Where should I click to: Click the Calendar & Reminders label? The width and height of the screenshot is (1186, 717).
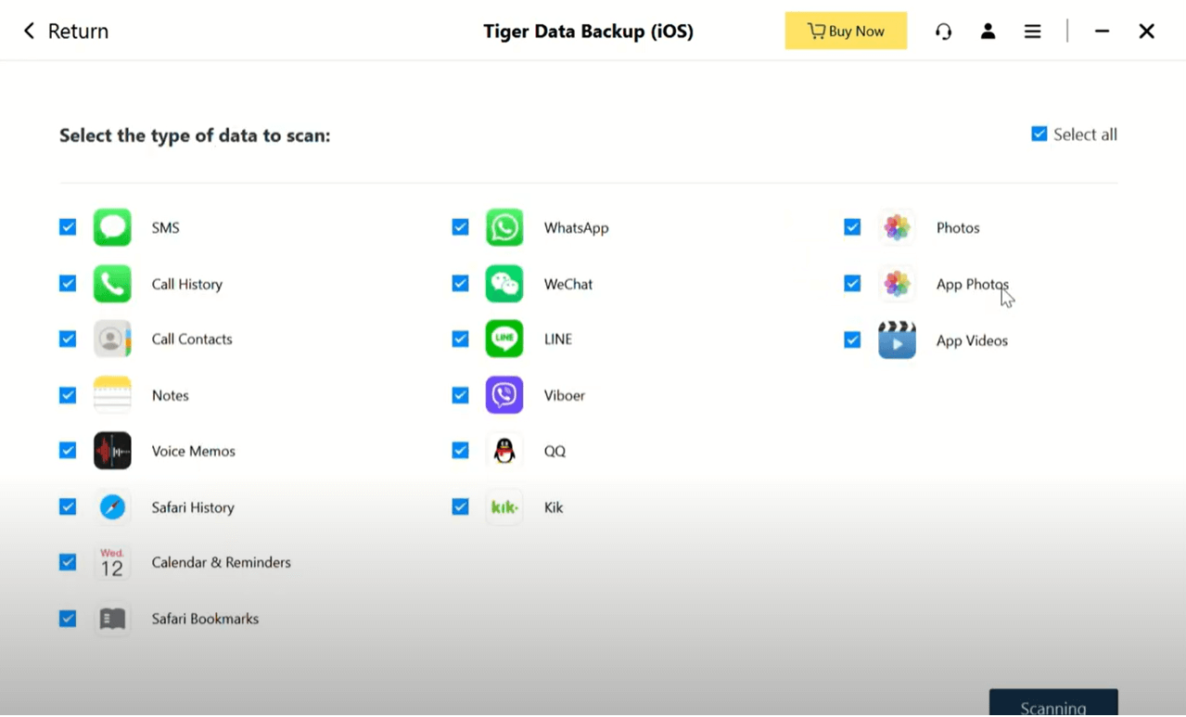point(221,563)
